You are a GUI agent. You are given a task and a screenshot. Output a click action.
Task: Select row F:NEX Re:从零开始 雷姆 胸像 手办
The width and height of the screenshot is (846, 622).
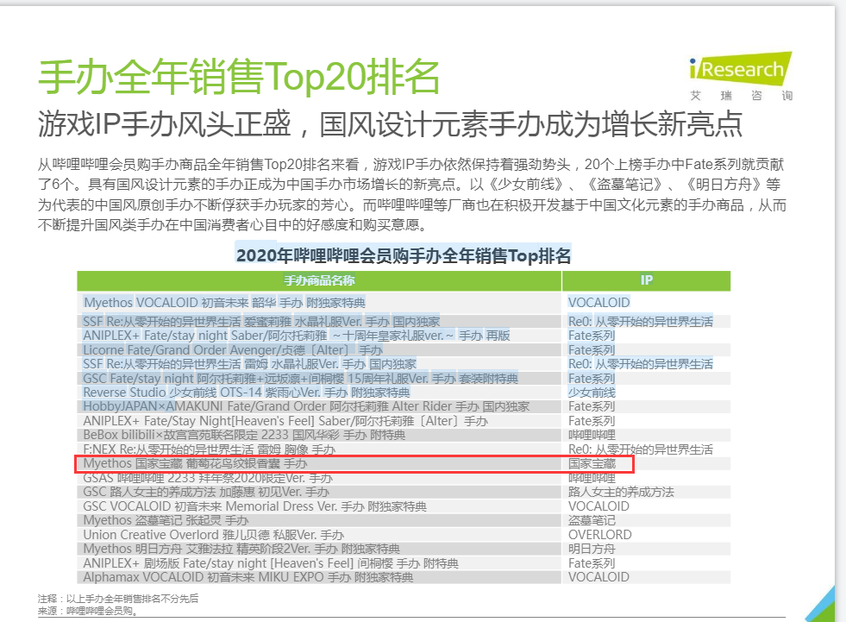point(404,449)
